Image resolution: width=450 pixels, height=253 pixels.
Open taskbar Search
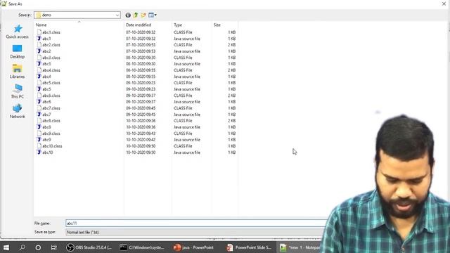22,247
